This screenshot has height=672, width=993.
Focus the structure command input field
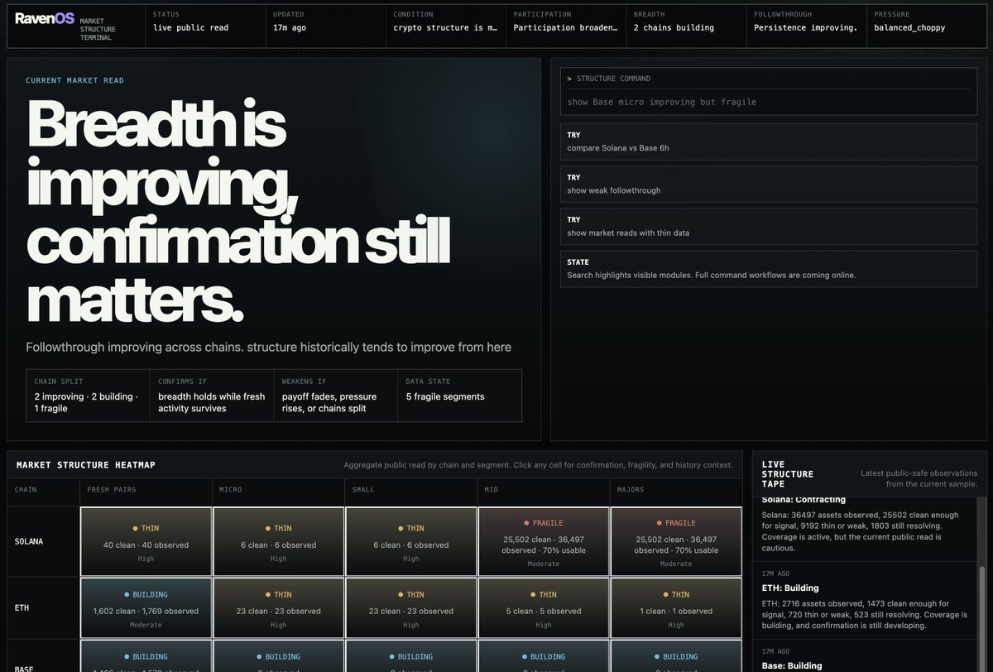768,102
